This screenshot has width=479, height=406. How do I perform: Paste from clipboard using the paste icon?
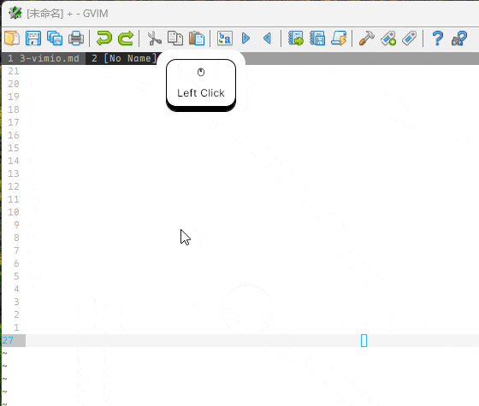(197, 38)
